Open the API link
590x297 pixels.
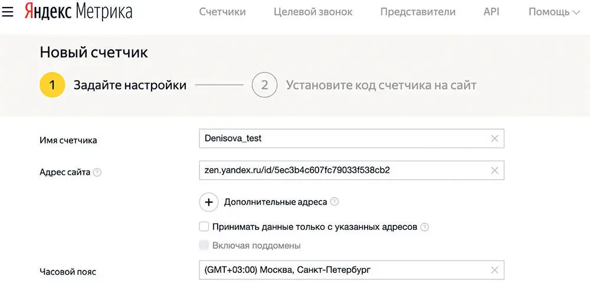(x=491, y=12)
